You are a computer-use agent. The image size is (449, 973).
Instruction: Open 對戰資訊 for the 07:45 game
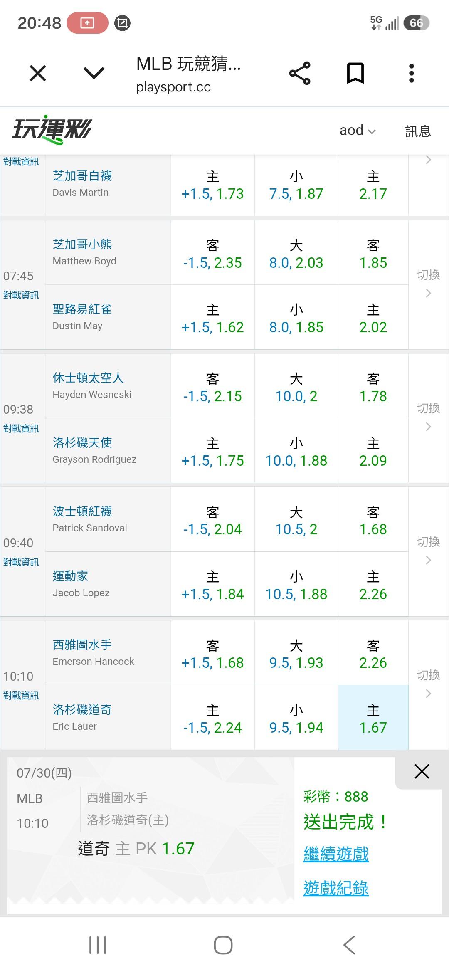pyautogui.click(x=21, y=295)
